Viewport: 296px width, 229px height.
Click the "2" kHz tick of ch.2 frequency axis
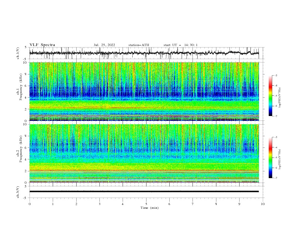click(26, 171)
